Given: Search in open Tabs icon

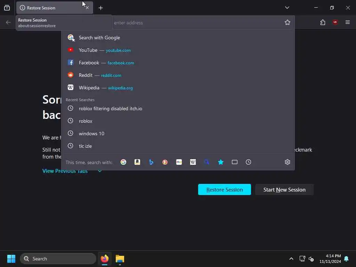Looking at the screenshot, I should tap(235, 162).
